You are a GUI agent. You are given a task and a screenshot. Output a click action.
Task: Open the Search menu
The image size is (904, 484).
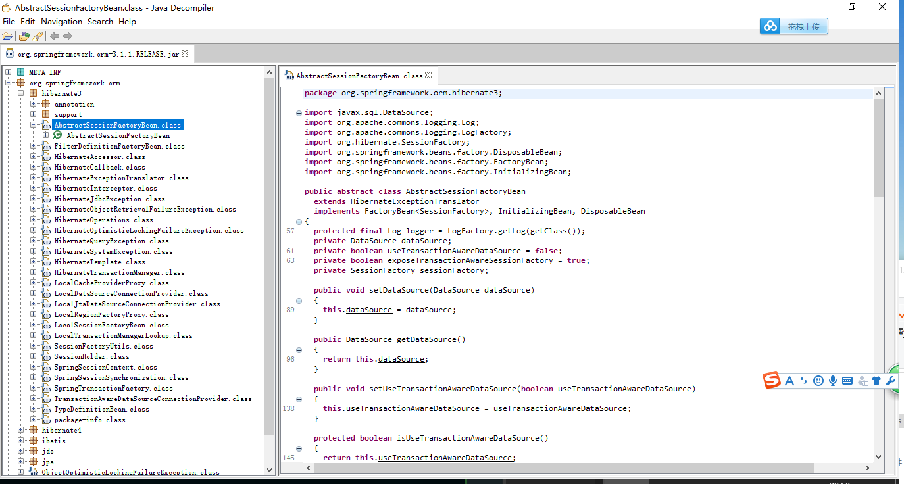tap(100, 21)
